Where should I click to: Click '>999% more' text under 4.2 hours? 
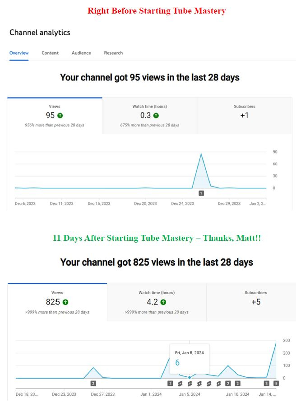click(157, 312)
